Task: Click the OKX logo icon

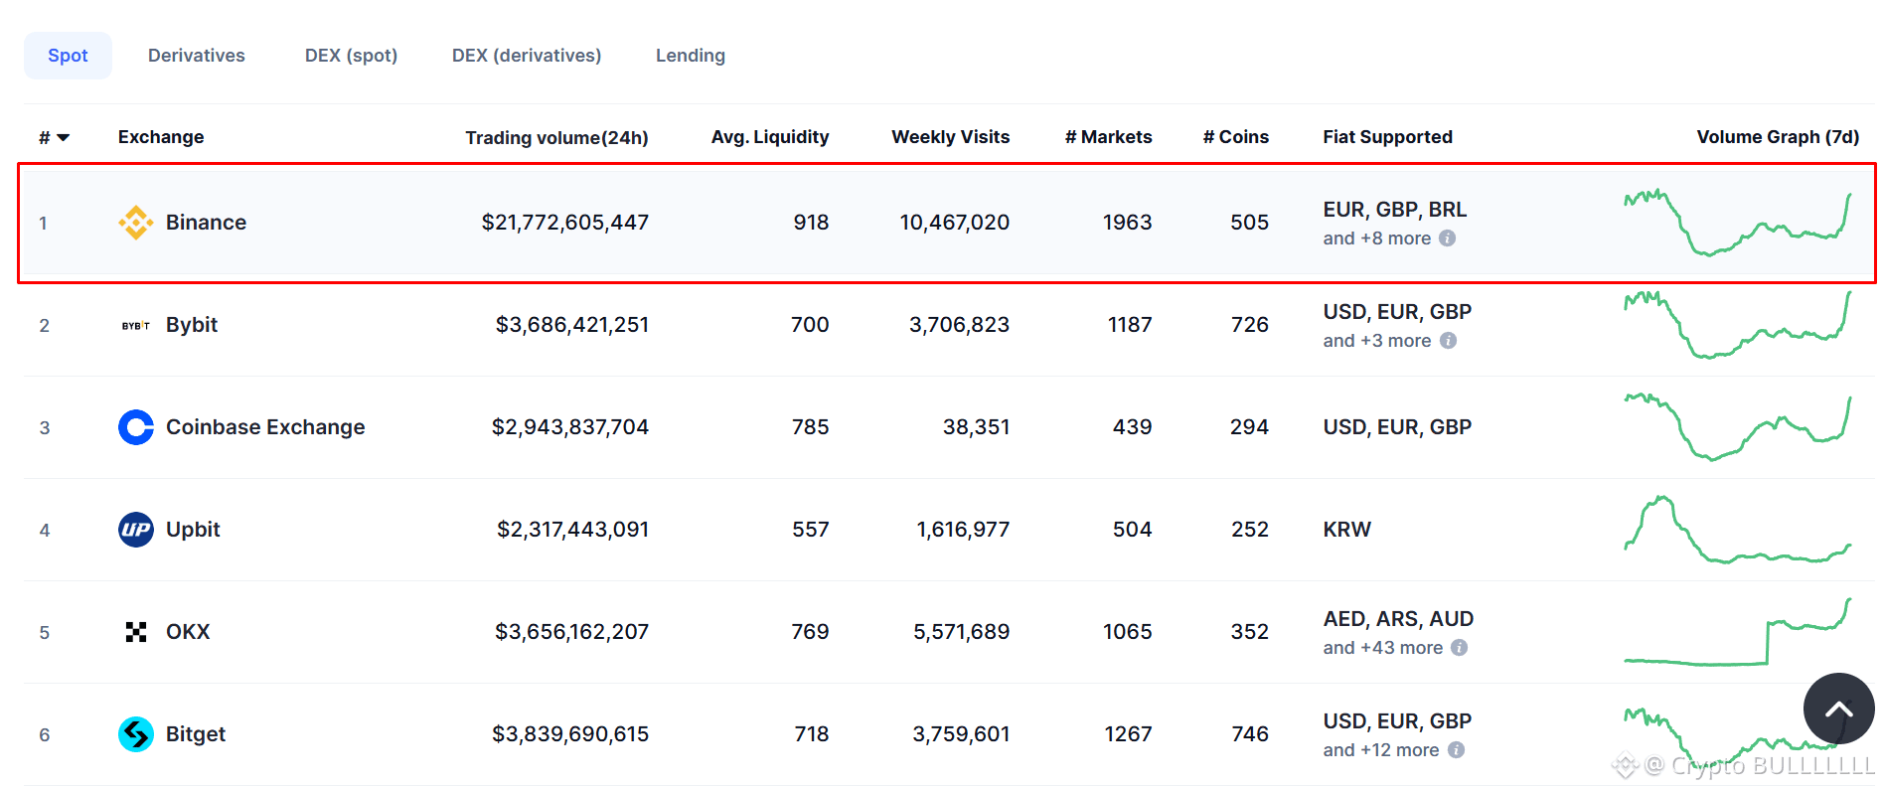Action: click(x=136, y=632)
